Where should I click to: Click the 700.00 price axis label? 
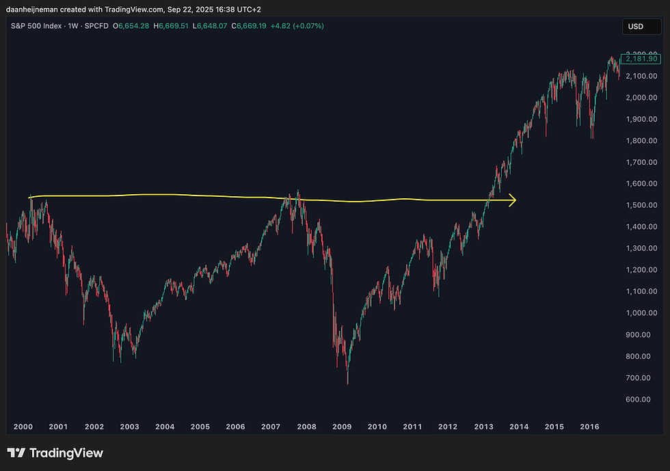(x=638, y=378)
